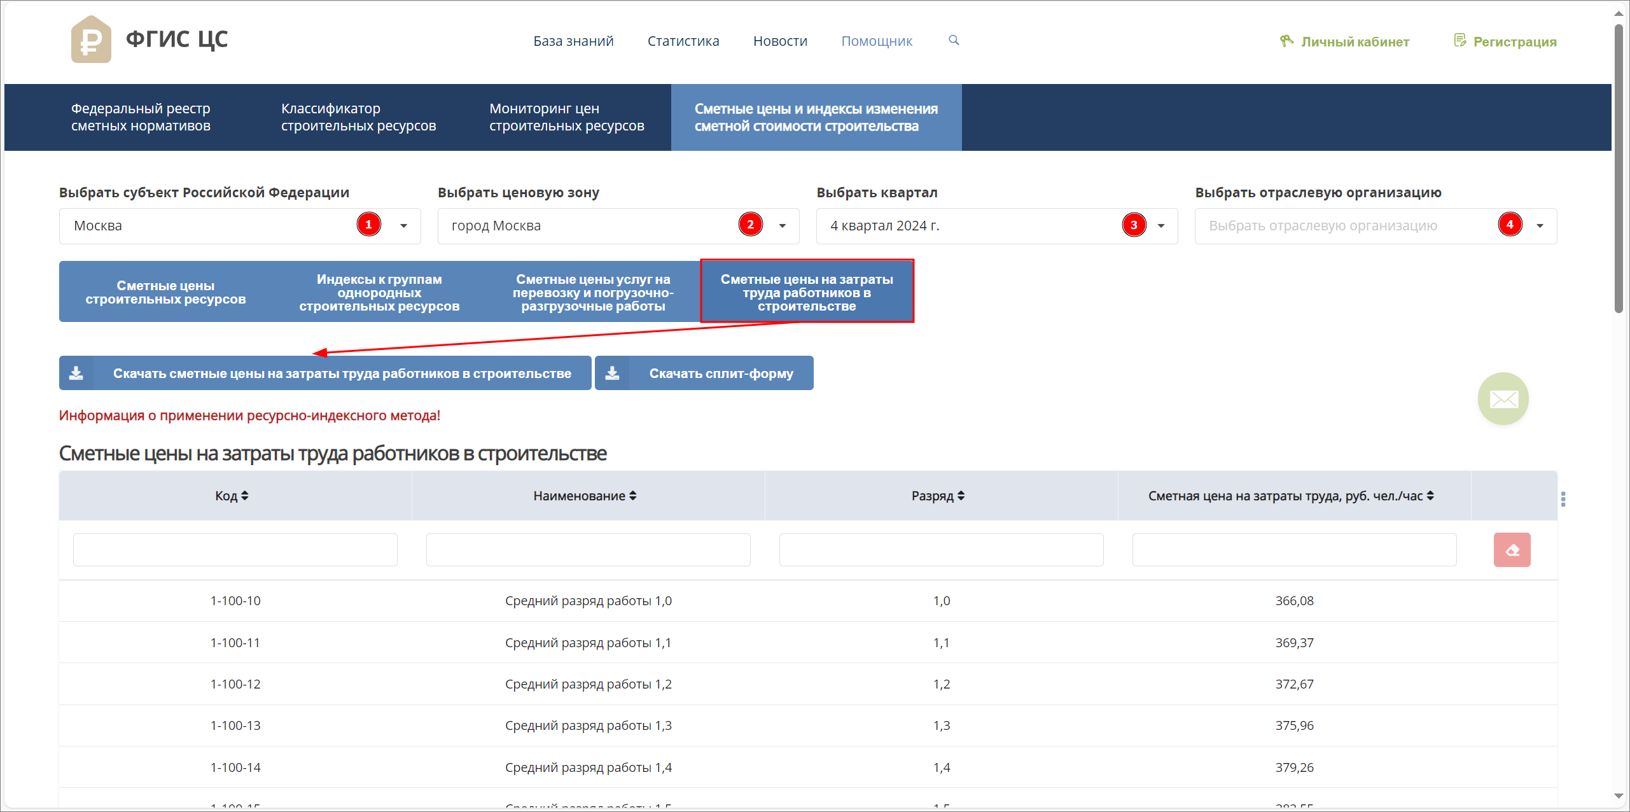Screen dimensions: 1630x812
Task: Open the green envelope feedback button
Action: coord(1503,399)
